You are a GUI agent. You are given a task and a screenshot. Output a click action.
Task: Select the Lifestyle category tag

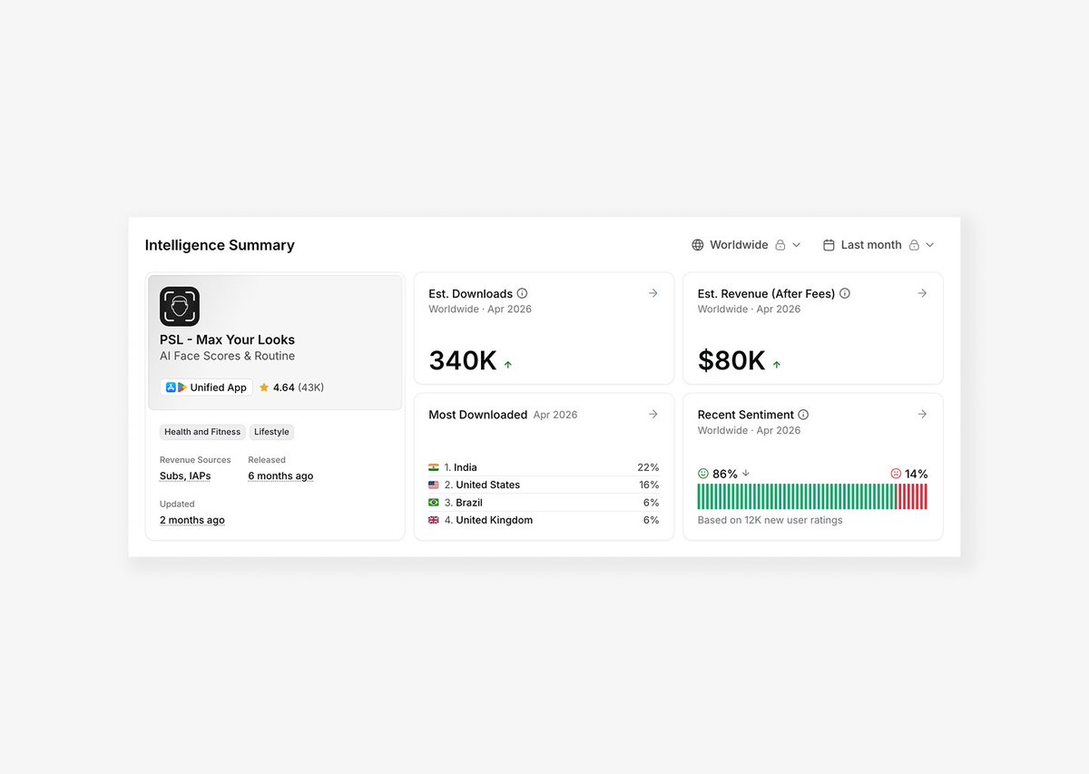pos(271,432)
